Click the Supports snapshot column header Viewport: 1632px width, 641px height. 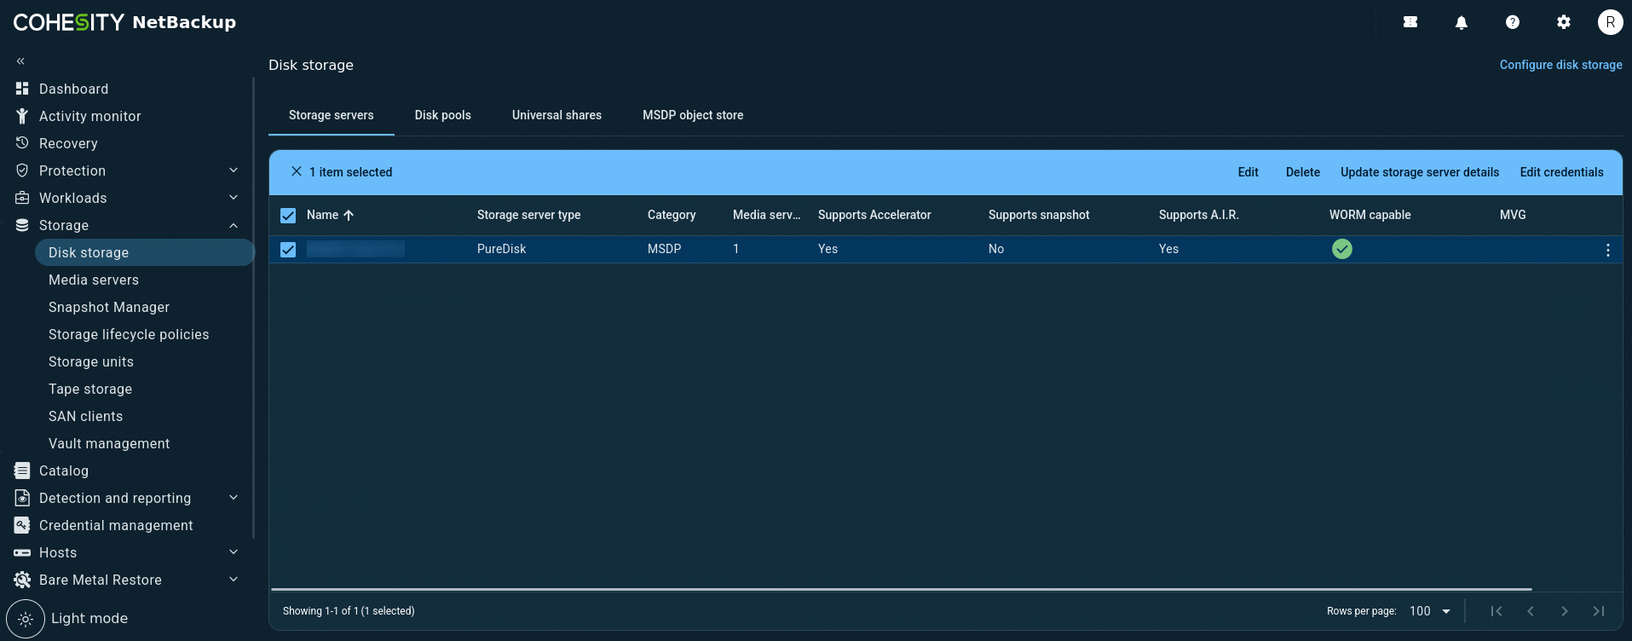tap(1039, 215)
